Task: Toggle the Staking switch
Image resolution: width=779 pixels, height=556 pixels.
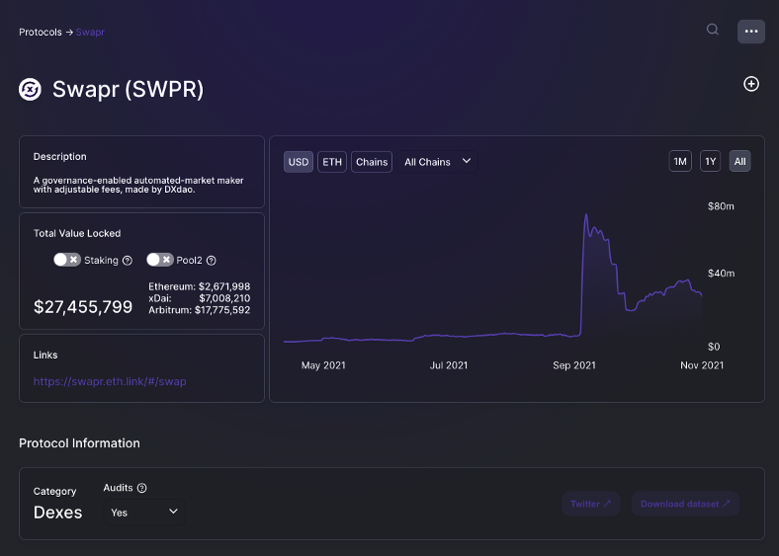Action: point(67,260)
